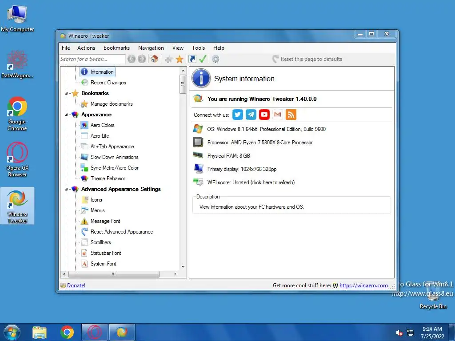Select Winaero Tweaker desktop shortcut
This screenshot has height=341, width=455.
(17, 206)
